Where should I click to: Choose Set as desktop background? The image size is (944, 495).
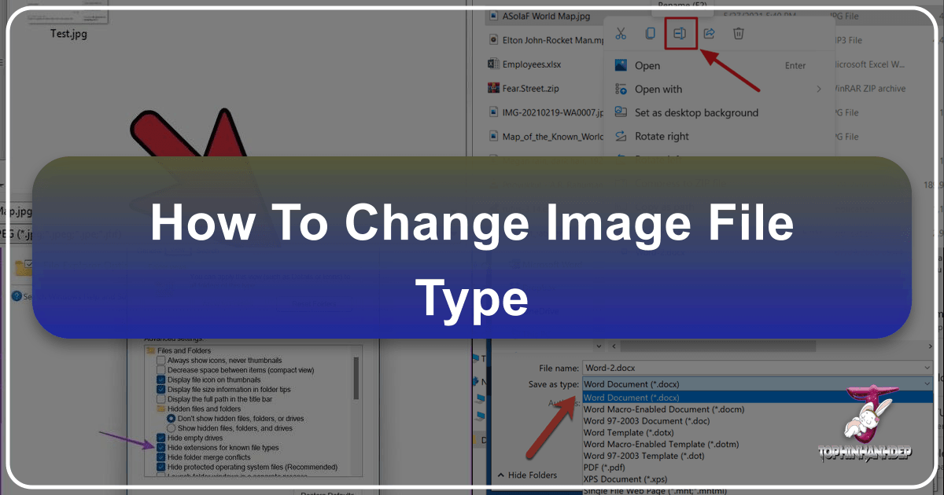696,112
